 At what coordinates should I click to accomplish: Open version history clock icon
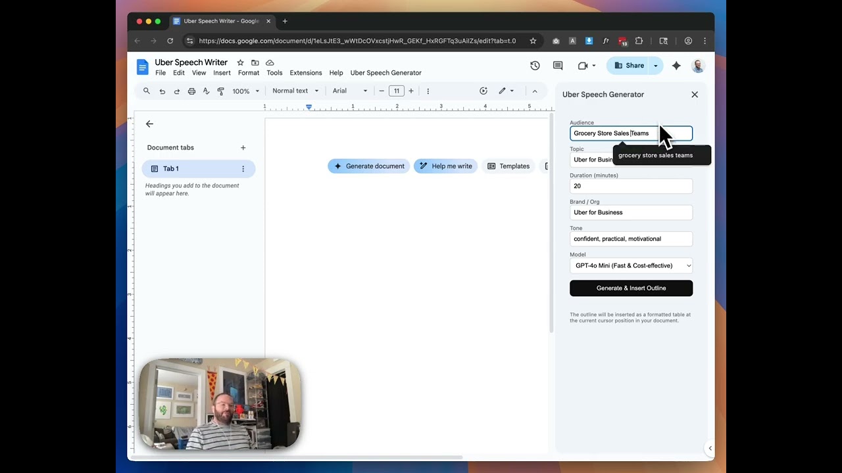(535, 66)
